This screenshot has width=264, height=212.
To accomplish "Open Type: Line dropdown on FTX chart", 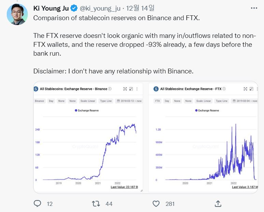I will pyautogui.click(x=221, y=101).
